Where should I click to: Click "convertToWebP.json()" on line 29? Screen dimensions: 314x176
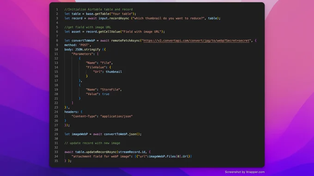(122, 134)
